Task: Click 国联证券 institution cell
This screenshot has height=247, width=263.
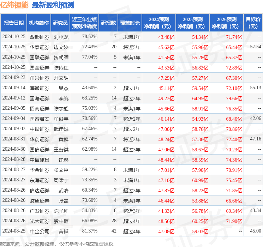Action: pos(40,58)
